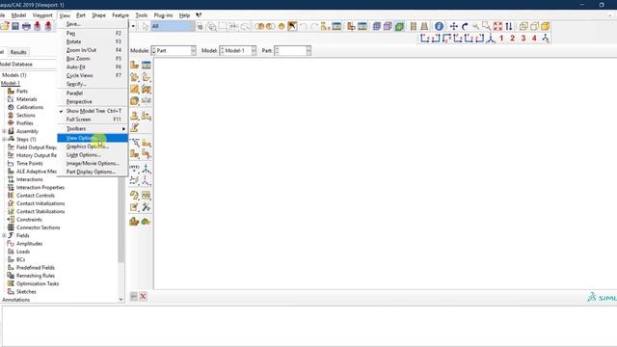Choose Graphics Options in View menu
The height and width of the screenshot is (347, 617).
point(93,147)
